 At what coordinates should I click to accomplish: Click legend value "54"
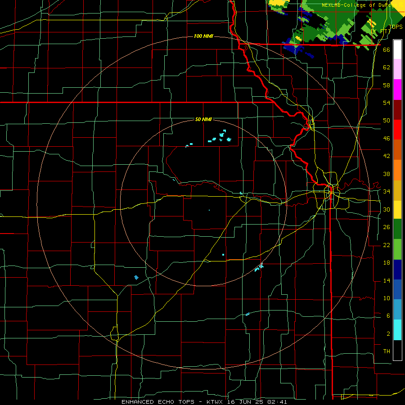(x=387, y=103)
